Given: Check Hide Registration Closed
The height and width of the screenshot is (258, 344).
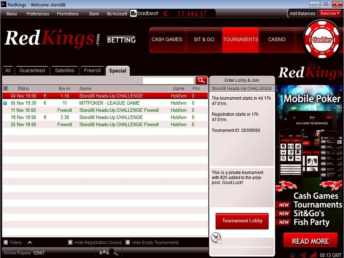Looking at the screenshot, I should click(70, 242).
